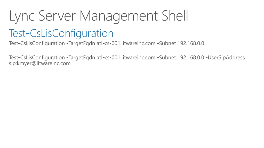Click the word "Shell" in the title
The width and height of the screenshot is (264, 148).
pyautogui.click(x=175, y=16)
